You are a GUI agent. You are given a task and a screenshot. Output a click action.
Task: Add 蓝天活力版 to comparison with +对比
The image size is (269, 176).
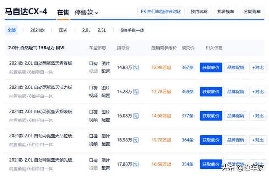pos(258,92)
